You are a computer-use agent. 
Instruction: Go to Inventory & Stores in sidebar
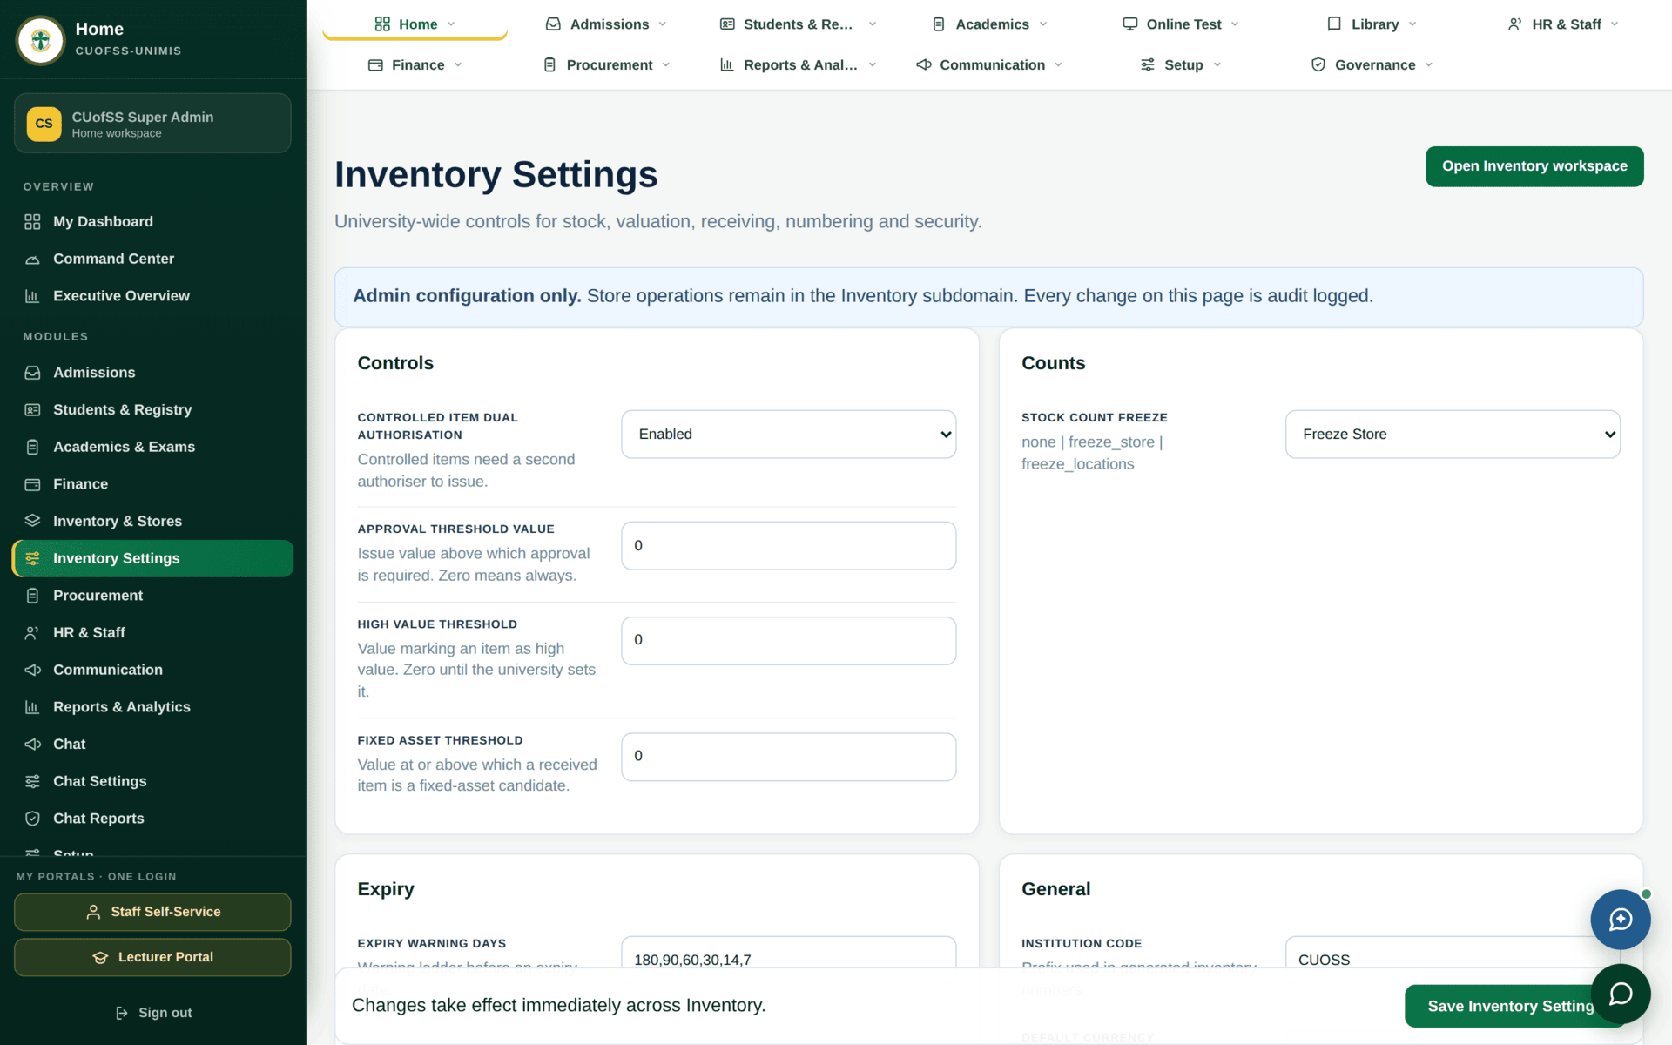[x=152, y=521]
